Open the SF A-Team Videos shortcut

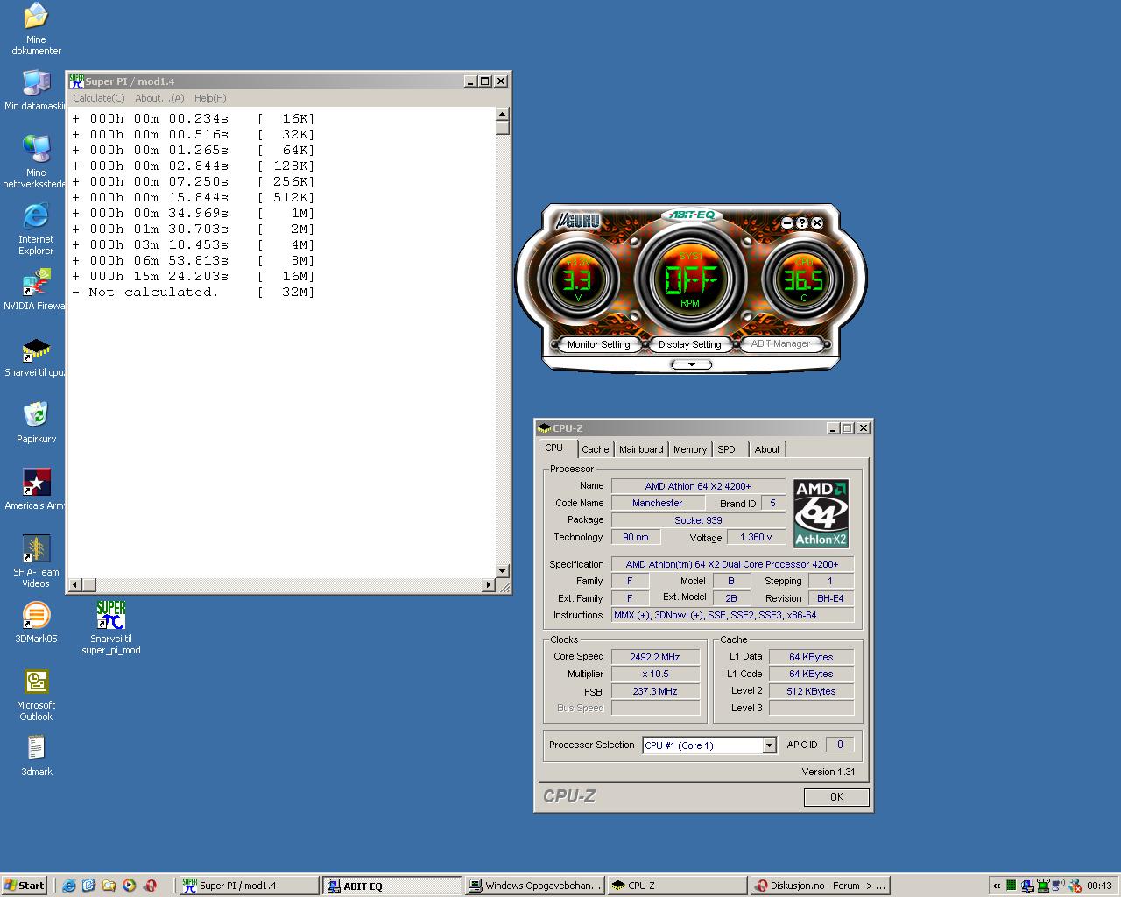pyautogui.click(x=36, y=562)
